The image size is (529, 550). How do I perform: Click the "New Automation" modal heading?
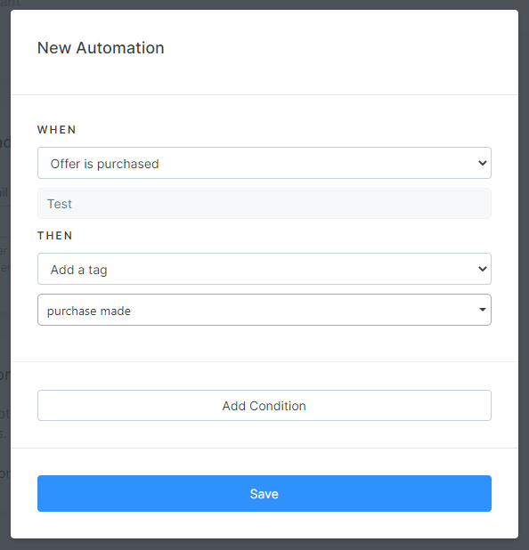pyautogui.click(x=101, y=48)
